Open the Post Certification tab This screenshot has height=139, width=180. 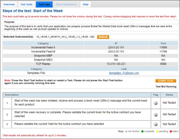tap(66, 4)
